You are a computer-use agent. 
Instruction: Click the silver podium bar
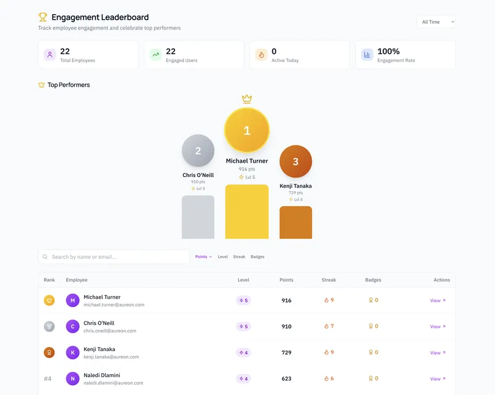point(198,217)
